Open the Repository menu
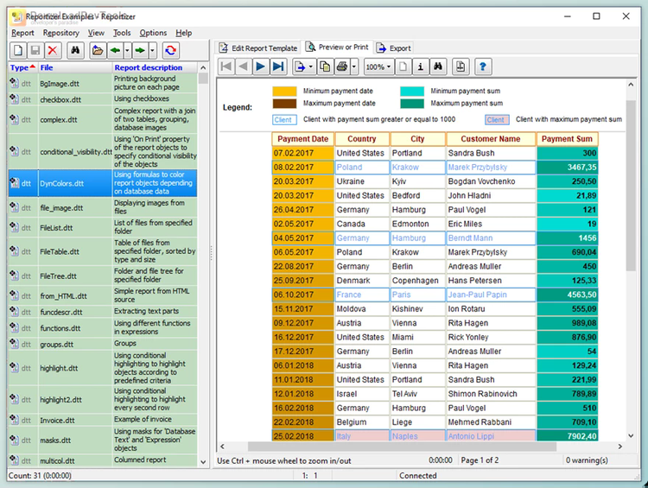648x488 pixels. tap(60, 33)
